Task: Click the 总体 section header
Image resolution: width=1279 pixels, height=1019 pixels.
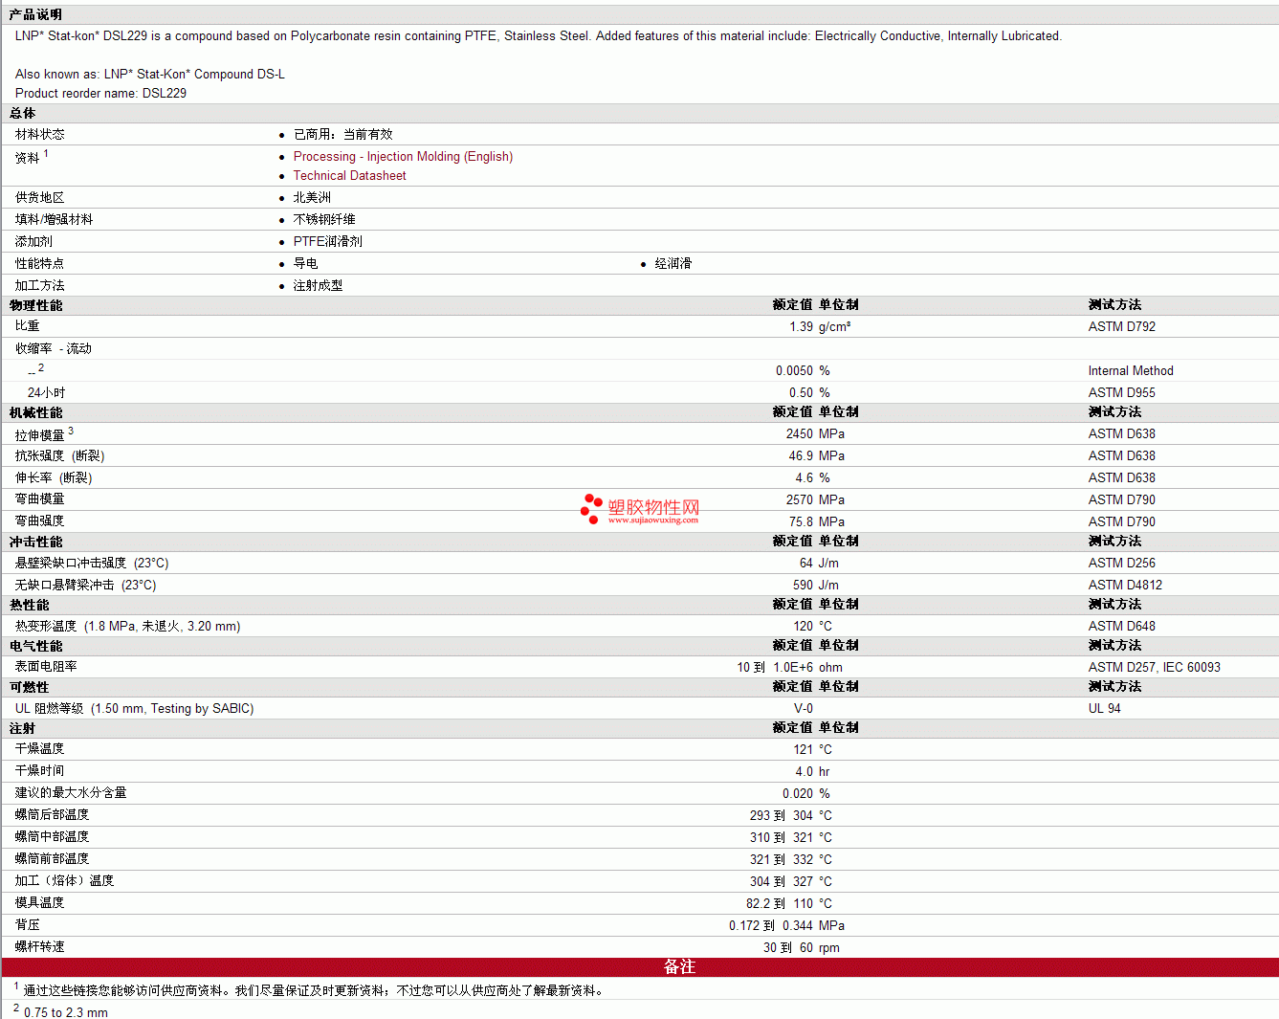Action: pyautogui.click(x=22, y=113)
